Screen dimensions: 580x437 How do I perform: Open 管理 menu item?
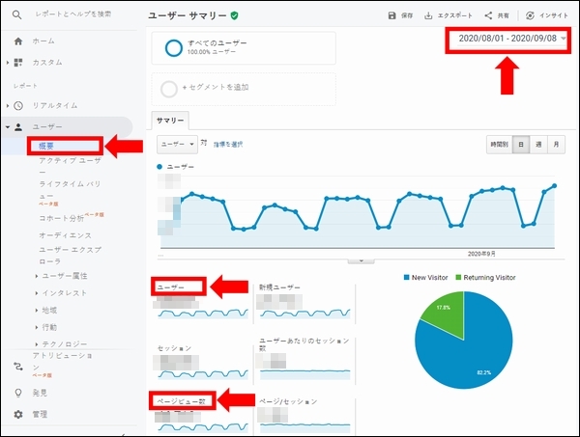pyautogui.click(x=40, y=414)
